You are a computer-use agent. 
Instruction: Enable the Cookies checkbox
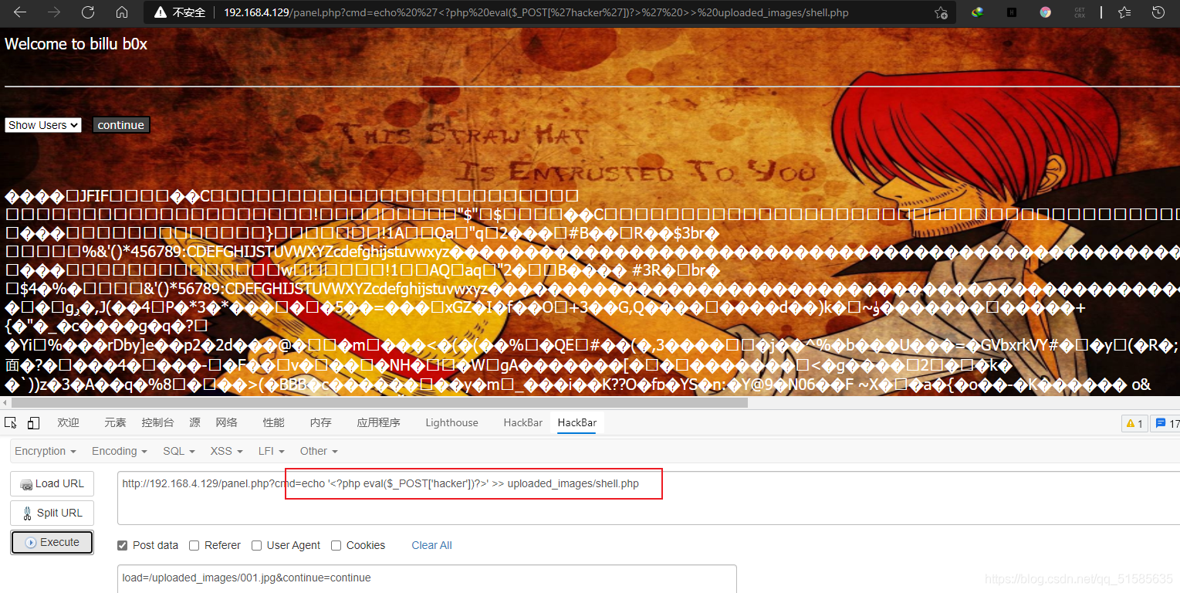click(x=336, y=545)
